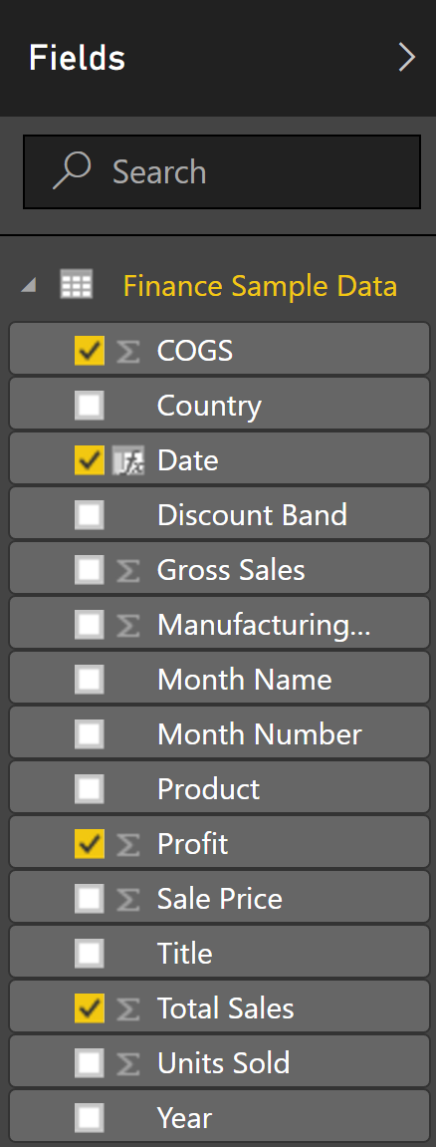Enable the Country field checkbox
Screen dimensions: 436x1147
(x=90, y=406)
